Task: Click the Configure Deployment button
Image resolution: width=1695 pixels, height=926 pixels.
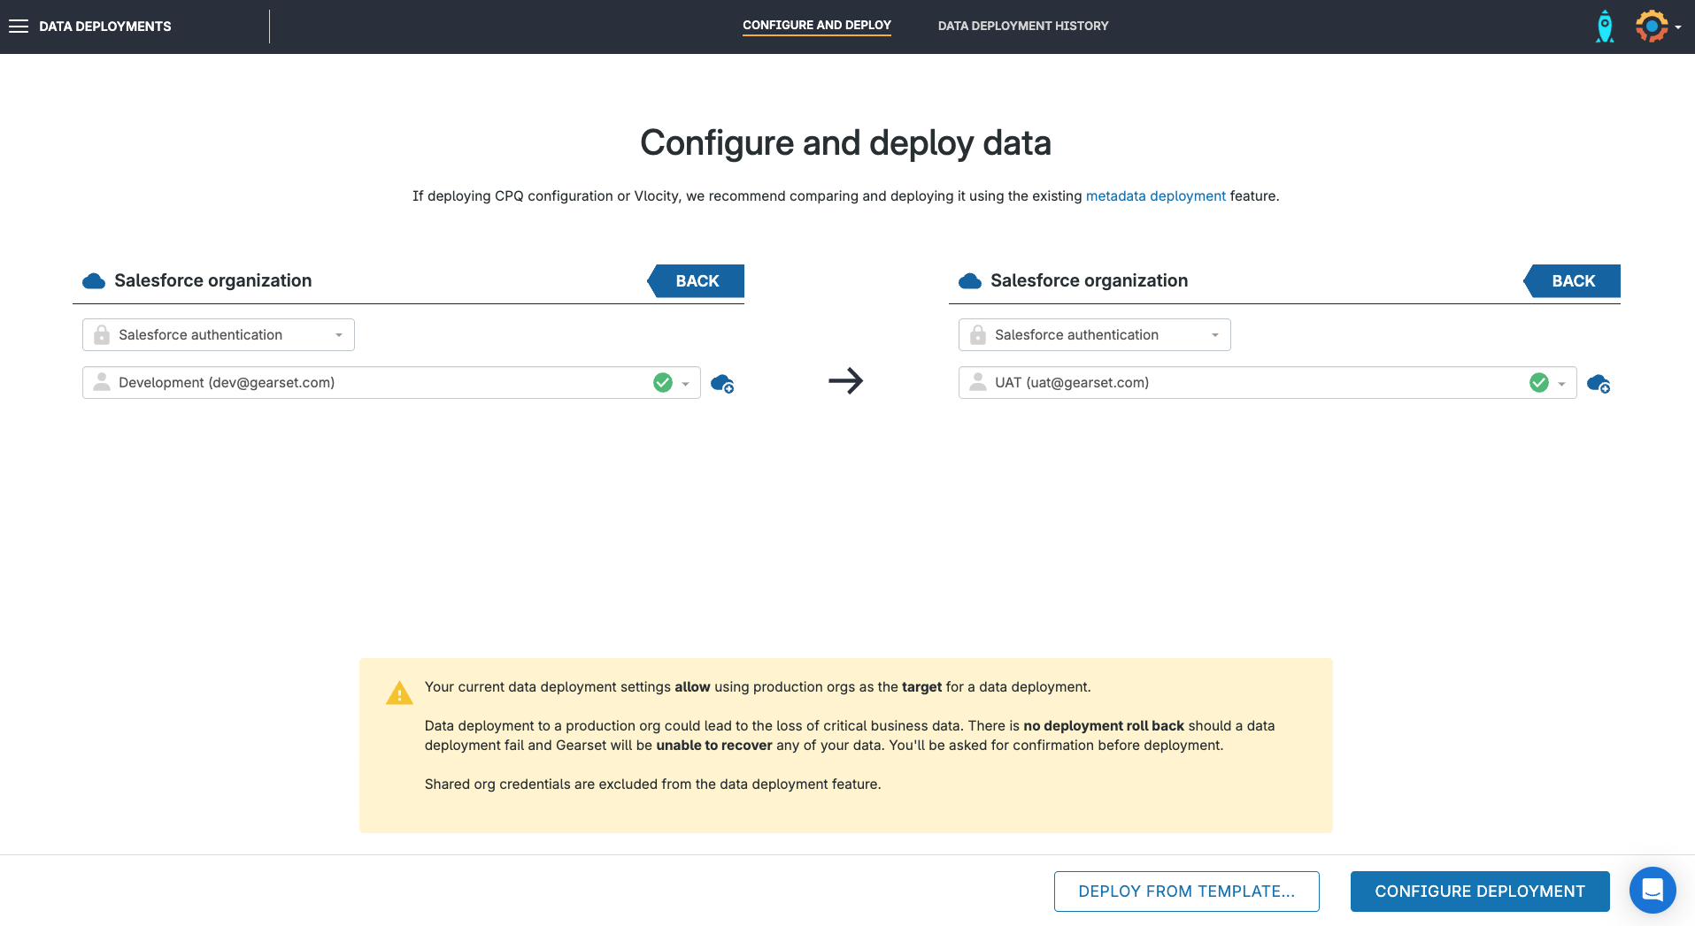Action: click(x=1479, y=892)
